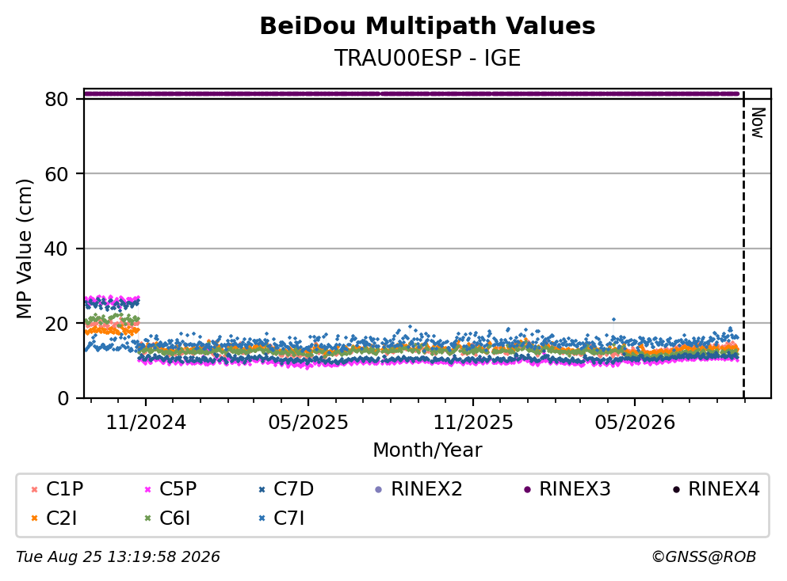
Task: Click the Now dashed line label
Action: click(x=758, y=123)
